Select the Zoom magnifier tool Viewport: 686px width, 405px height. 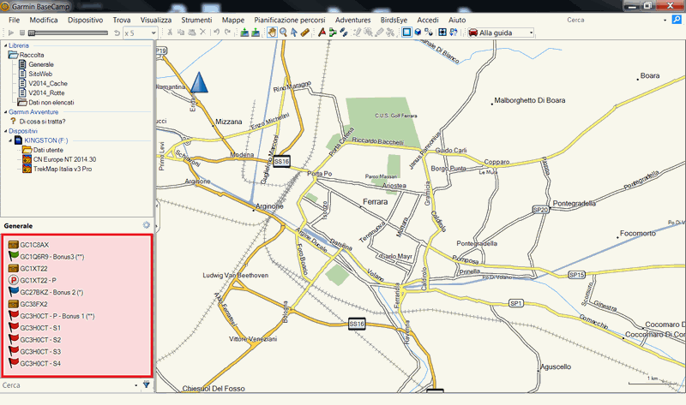[284, 33]
